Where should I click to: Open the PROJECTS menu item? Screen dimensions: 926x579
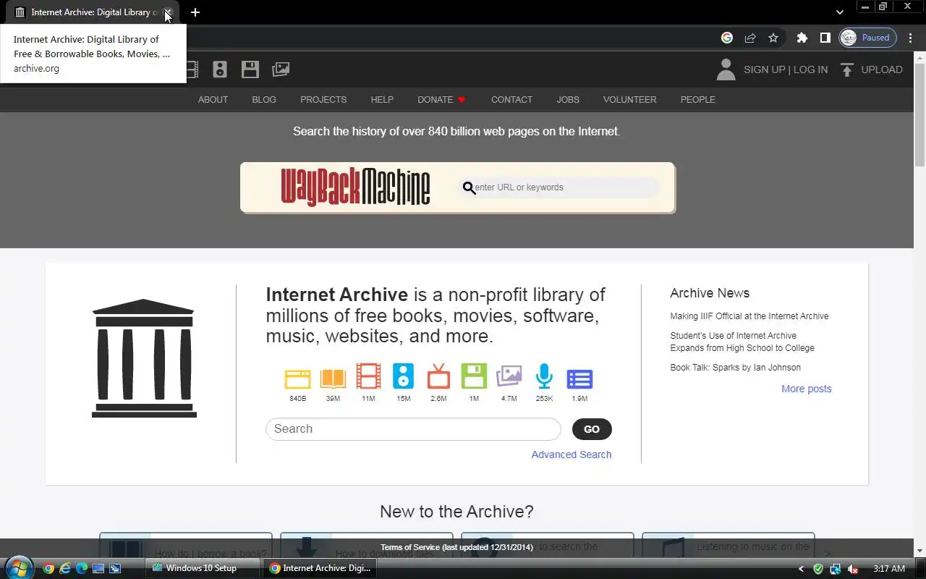pyautogui.click(x=323, y=100)
